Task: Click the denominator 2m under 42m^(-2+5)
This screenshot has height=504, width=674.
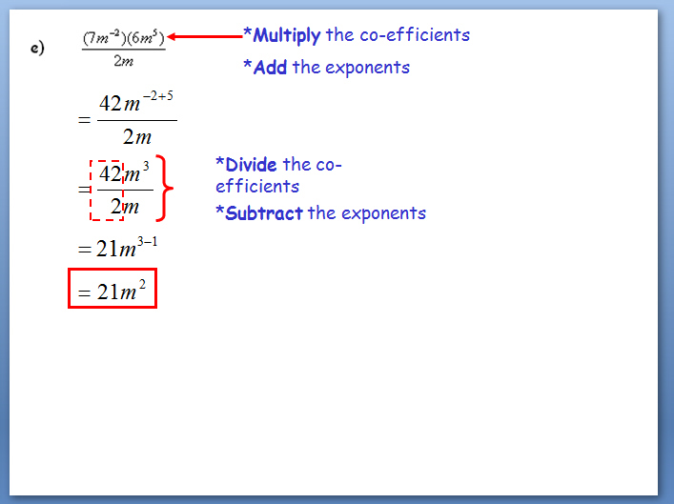Action: pos(135,136)
